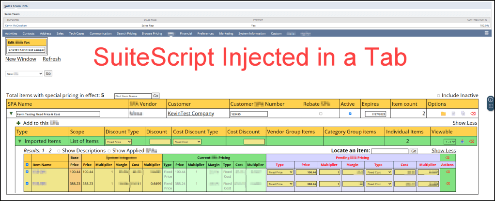Click the round help icon on right edge

coord(490,100)
